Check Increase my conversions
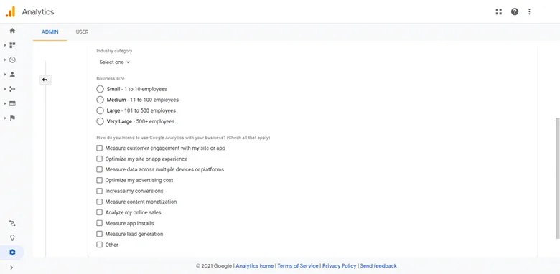Image resolution: width=560 pixels, height=274 pixels. tap(99, 191)
